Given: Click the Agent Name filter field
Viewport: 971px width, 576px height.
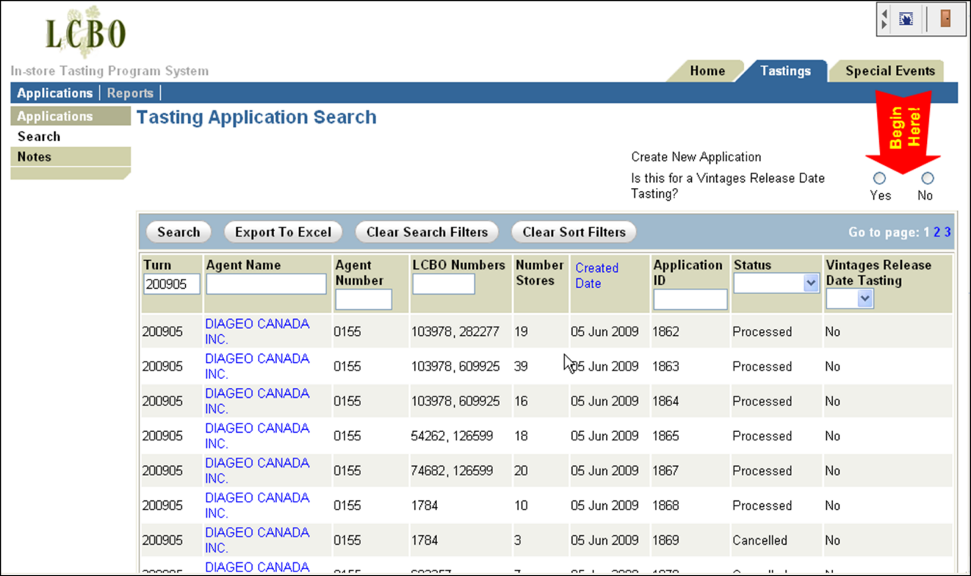Looking at the screenshot, I should (266, 284).
